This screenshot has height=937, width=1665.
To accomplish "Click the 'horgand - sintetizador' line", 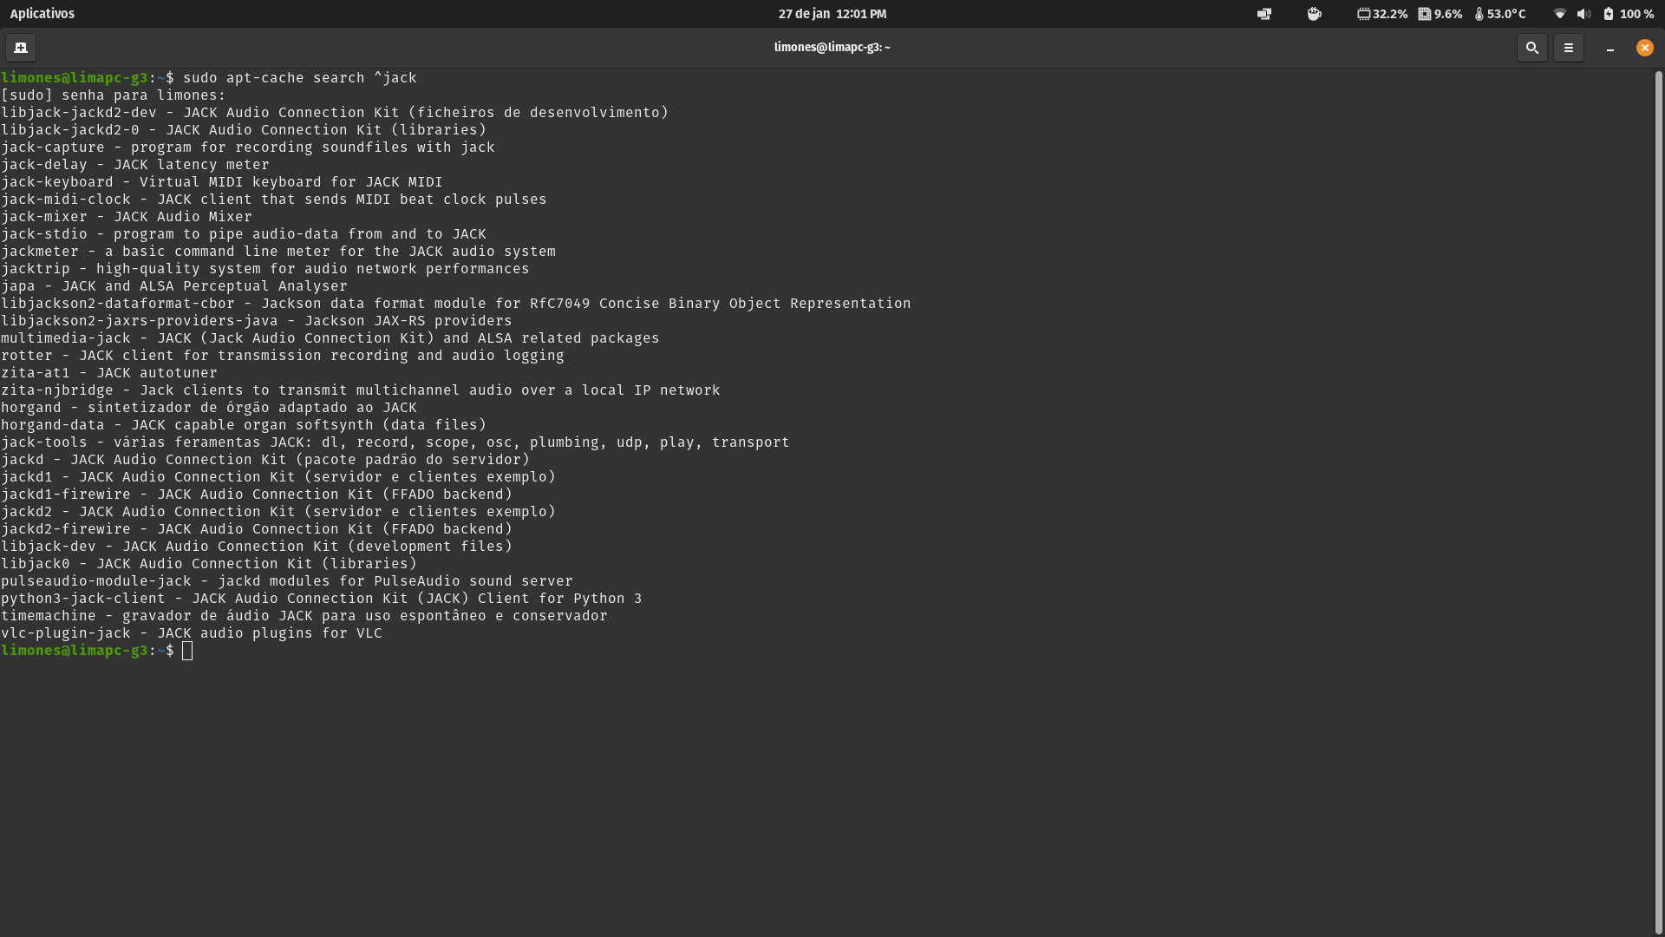I will 209,408.
